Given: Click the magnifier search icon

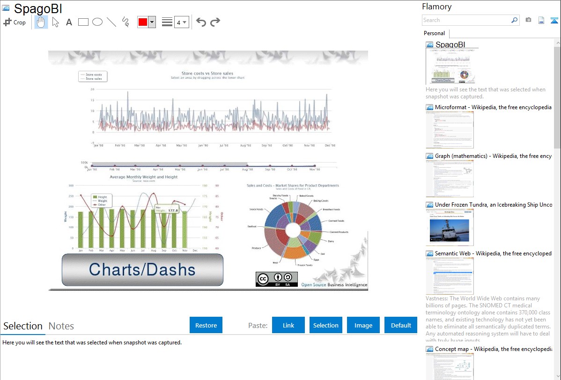Looking at the screenshot, I should 514,20.
